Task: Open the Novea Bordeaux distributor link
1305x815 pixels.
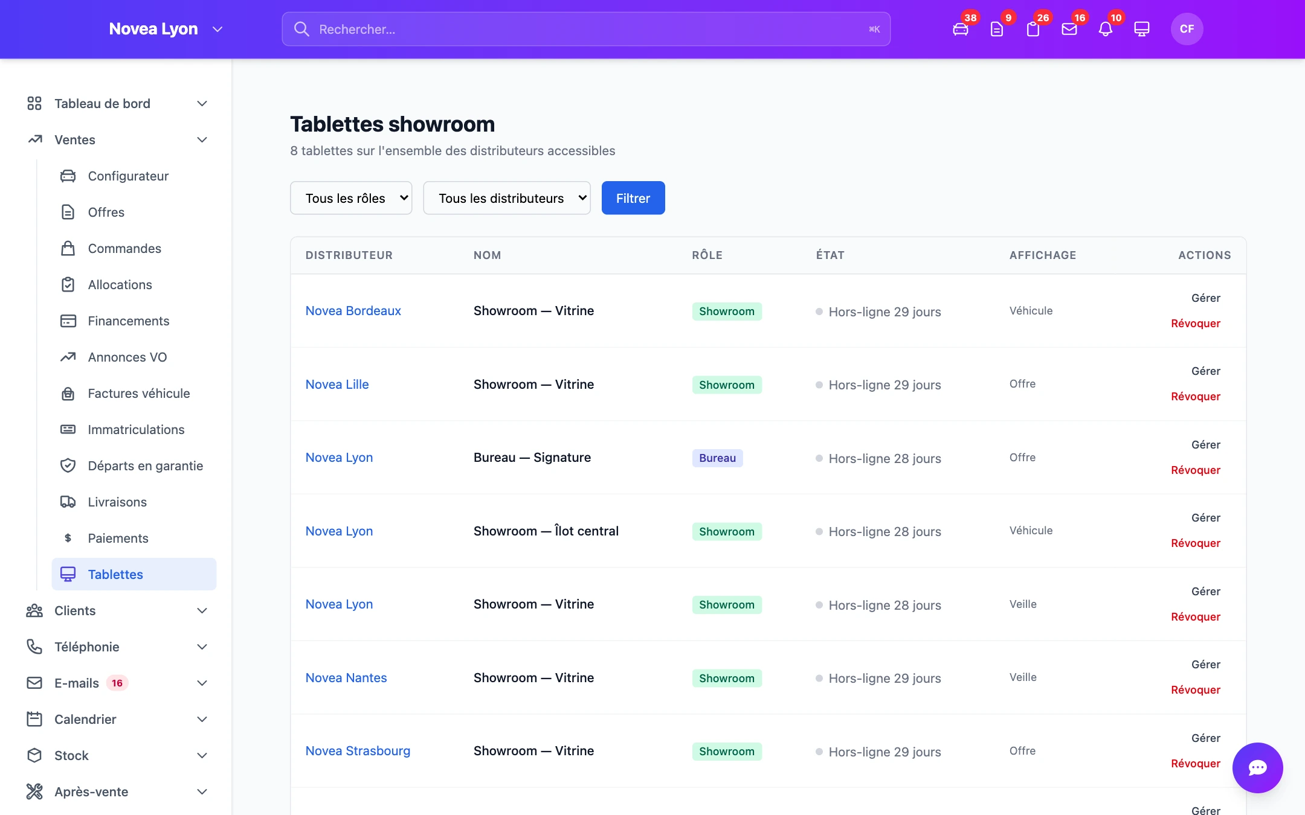Action: click(x=353, y=311)
